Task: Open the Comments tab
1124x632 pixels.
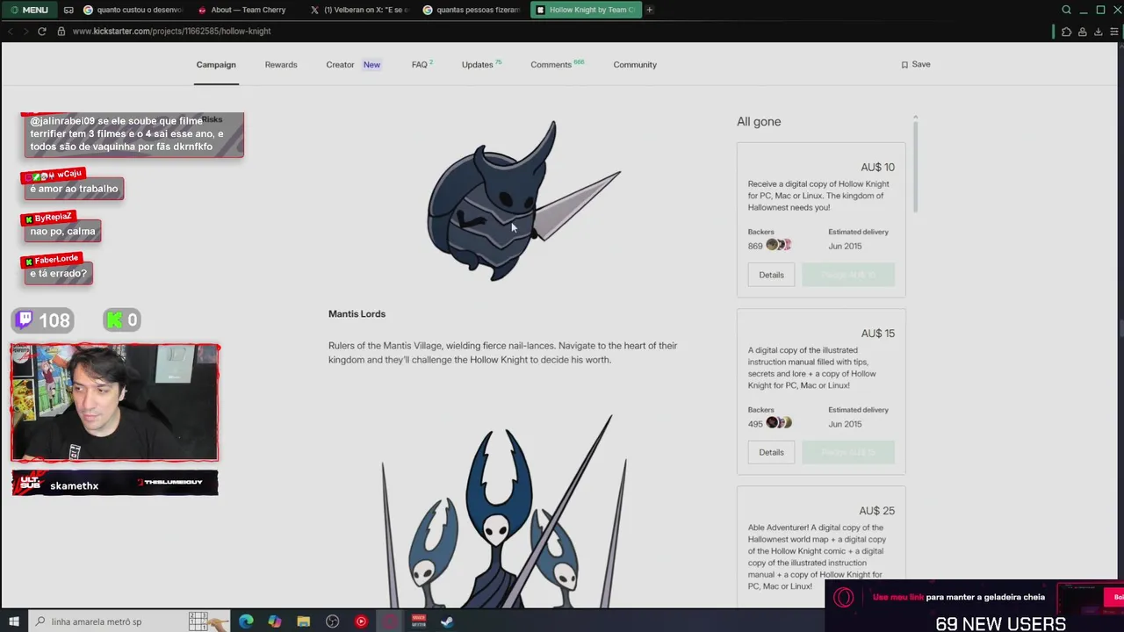Action: click(x=557, y=64)
